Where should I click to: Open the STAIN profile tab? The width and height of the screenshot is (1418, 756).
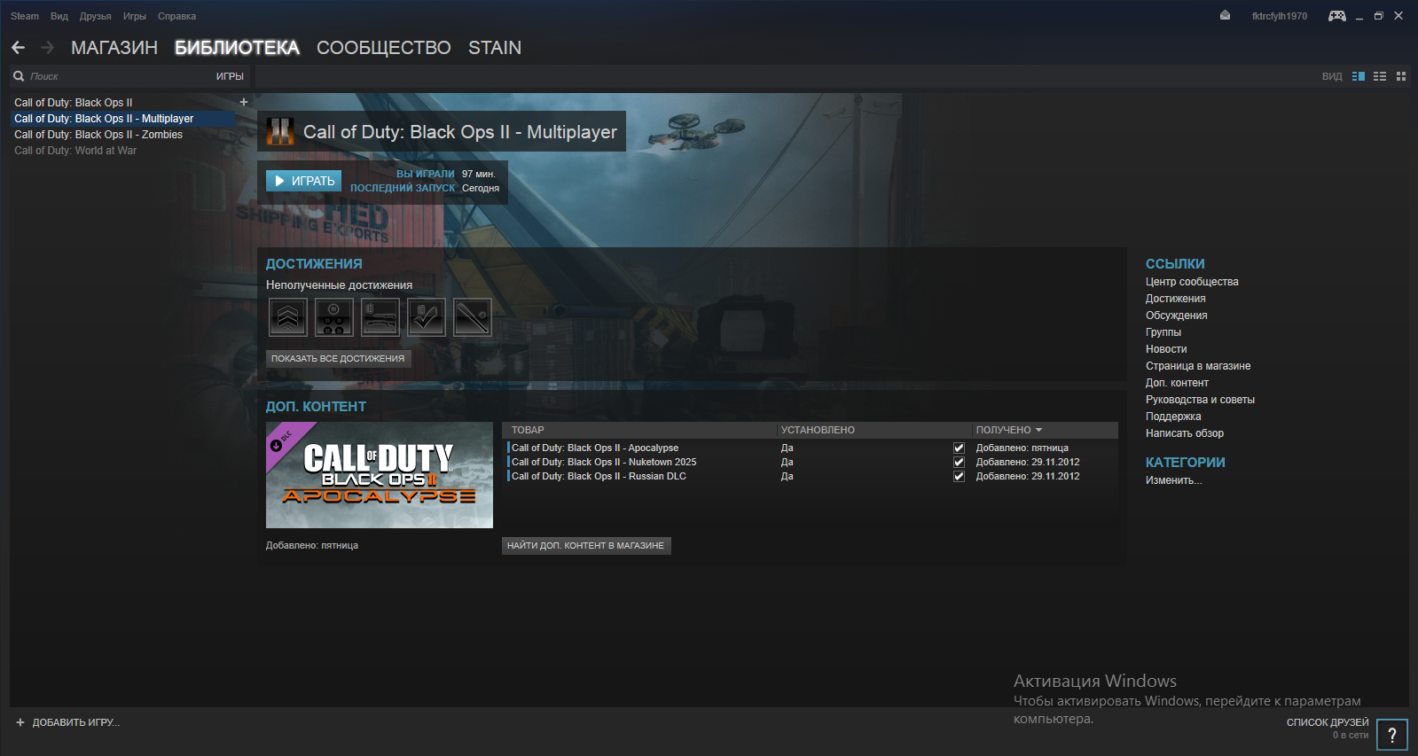coord(495,48)
